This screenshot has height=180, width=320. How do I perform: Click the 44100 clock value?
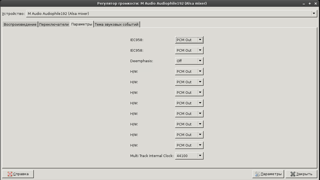(x=182, y=156)
